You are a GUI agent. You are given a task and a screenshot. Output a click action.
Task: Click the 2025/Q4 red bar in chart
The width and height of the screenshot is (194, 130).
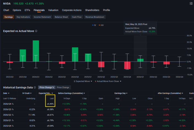click(127, 65)
